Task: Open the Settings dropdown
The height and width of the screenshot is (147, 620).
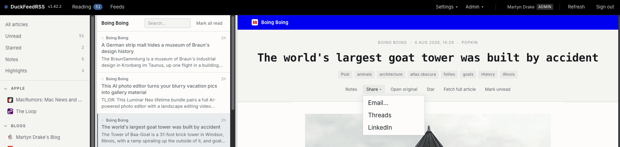Action: tap(447, 7)
